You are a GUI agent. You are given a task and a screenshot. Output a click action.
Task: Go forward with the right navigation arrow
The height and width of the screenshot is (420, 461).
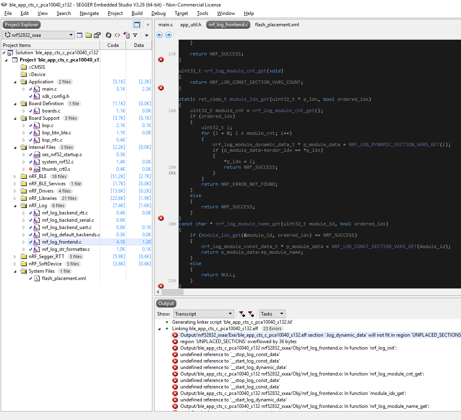point(169,35)
